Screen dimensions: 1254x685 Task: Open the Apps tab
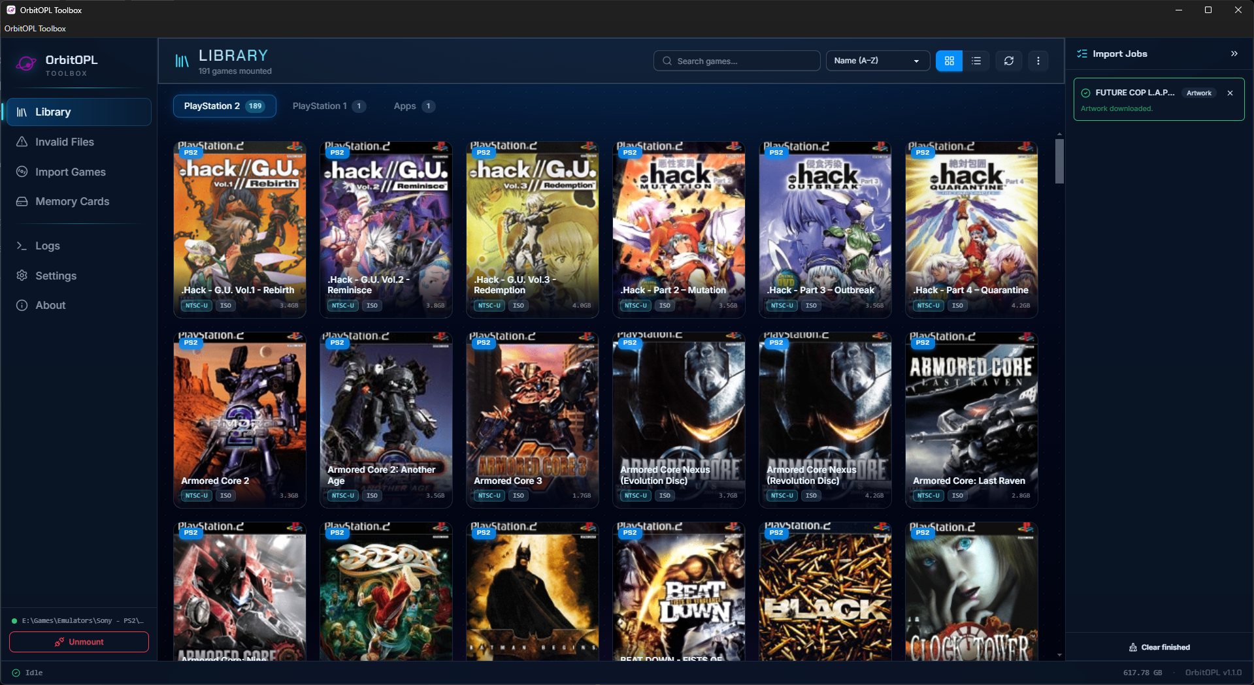(414, 106)
